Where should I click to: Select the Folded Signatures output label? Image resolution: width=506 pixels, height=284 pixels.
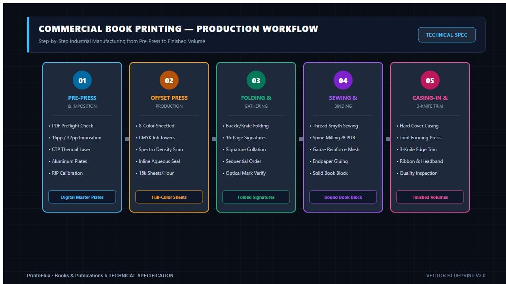coord(256,197)
